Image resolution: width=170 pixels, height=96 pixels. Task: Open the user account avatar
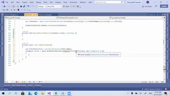tap(148, 2)
